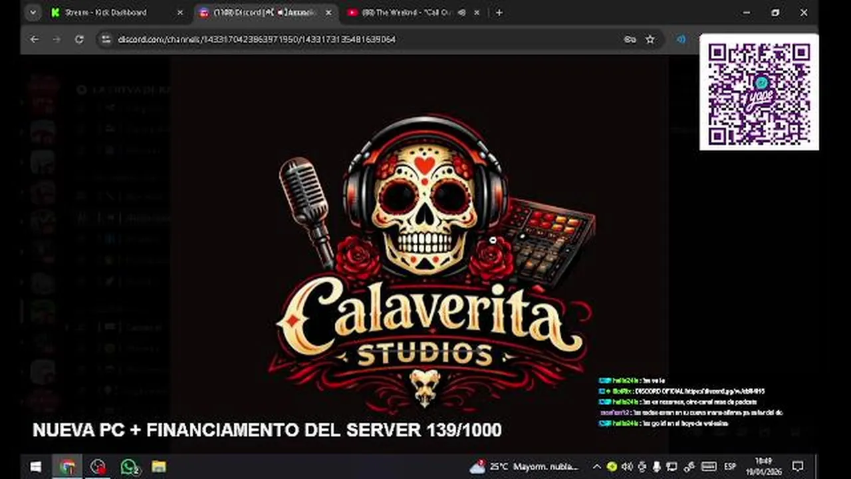Open the weather widget showing 25°C
This screenshot has width=851, height=479.
(524, 466)
